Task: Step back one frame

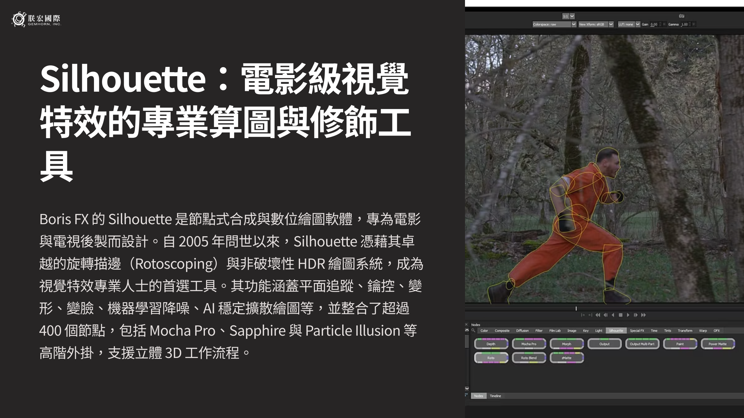Action: click(605, 315)
